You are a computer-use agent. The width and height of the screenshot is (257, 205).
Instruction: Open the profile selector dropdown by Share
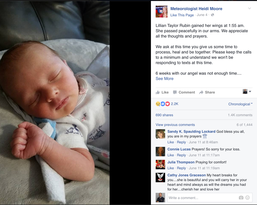247,91
